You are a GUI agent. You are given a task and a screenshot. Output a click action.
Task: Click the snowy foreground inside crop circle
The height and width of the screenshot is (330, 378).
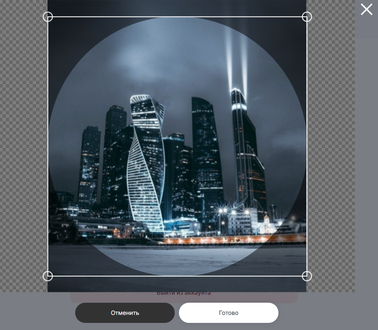point(177,259)
